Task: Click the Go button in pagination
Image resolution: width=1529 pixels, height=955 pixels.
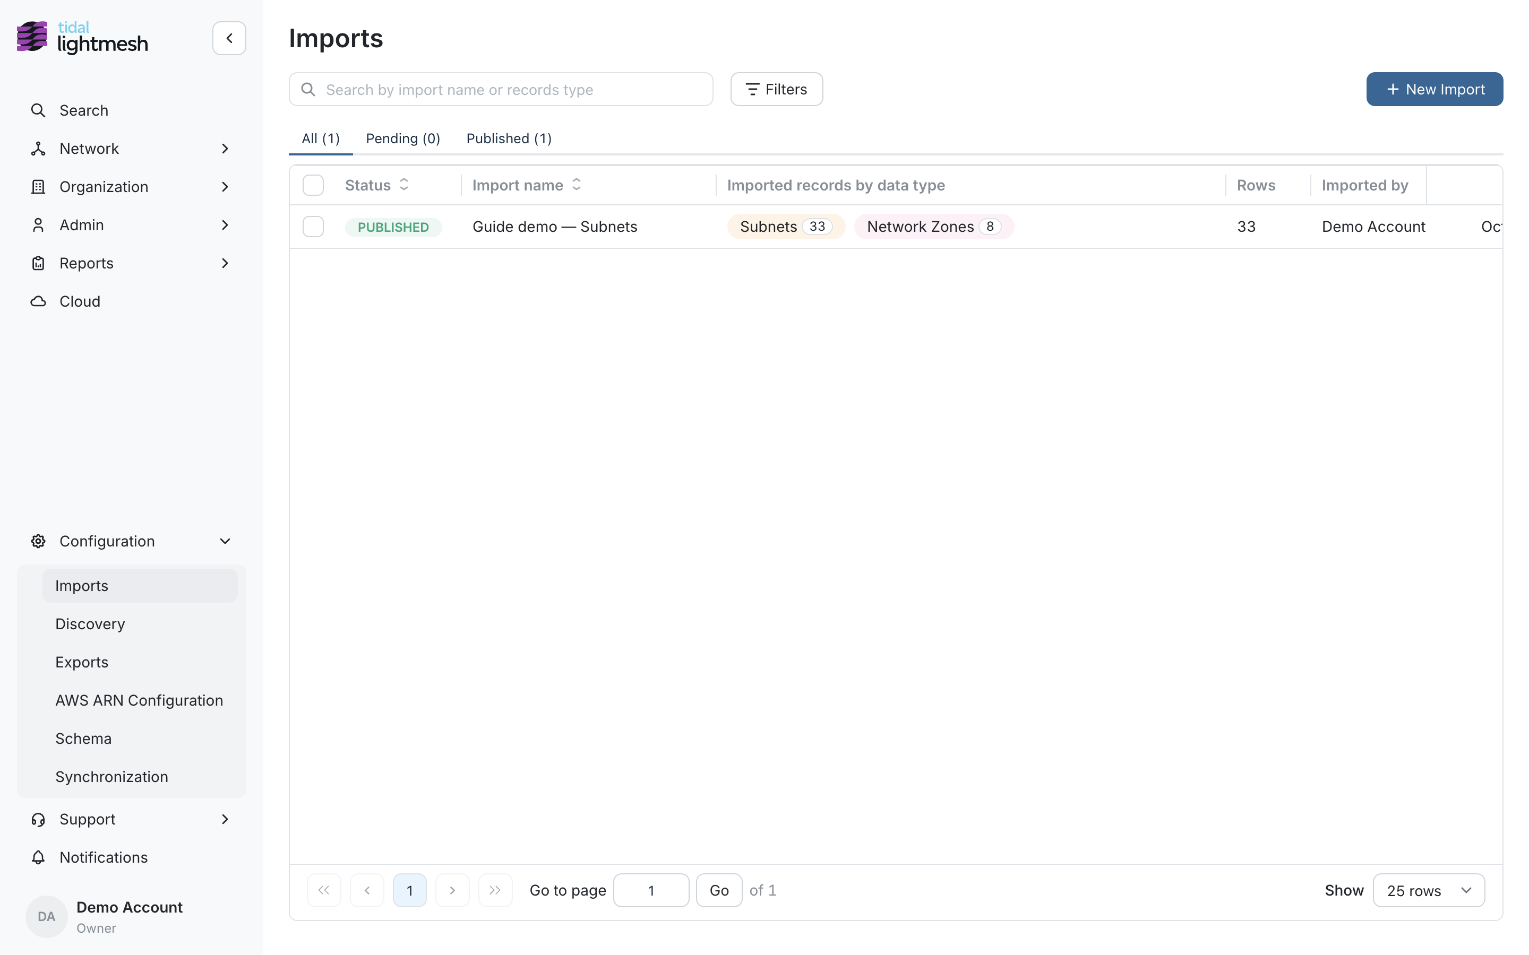Action: point(719,890)
